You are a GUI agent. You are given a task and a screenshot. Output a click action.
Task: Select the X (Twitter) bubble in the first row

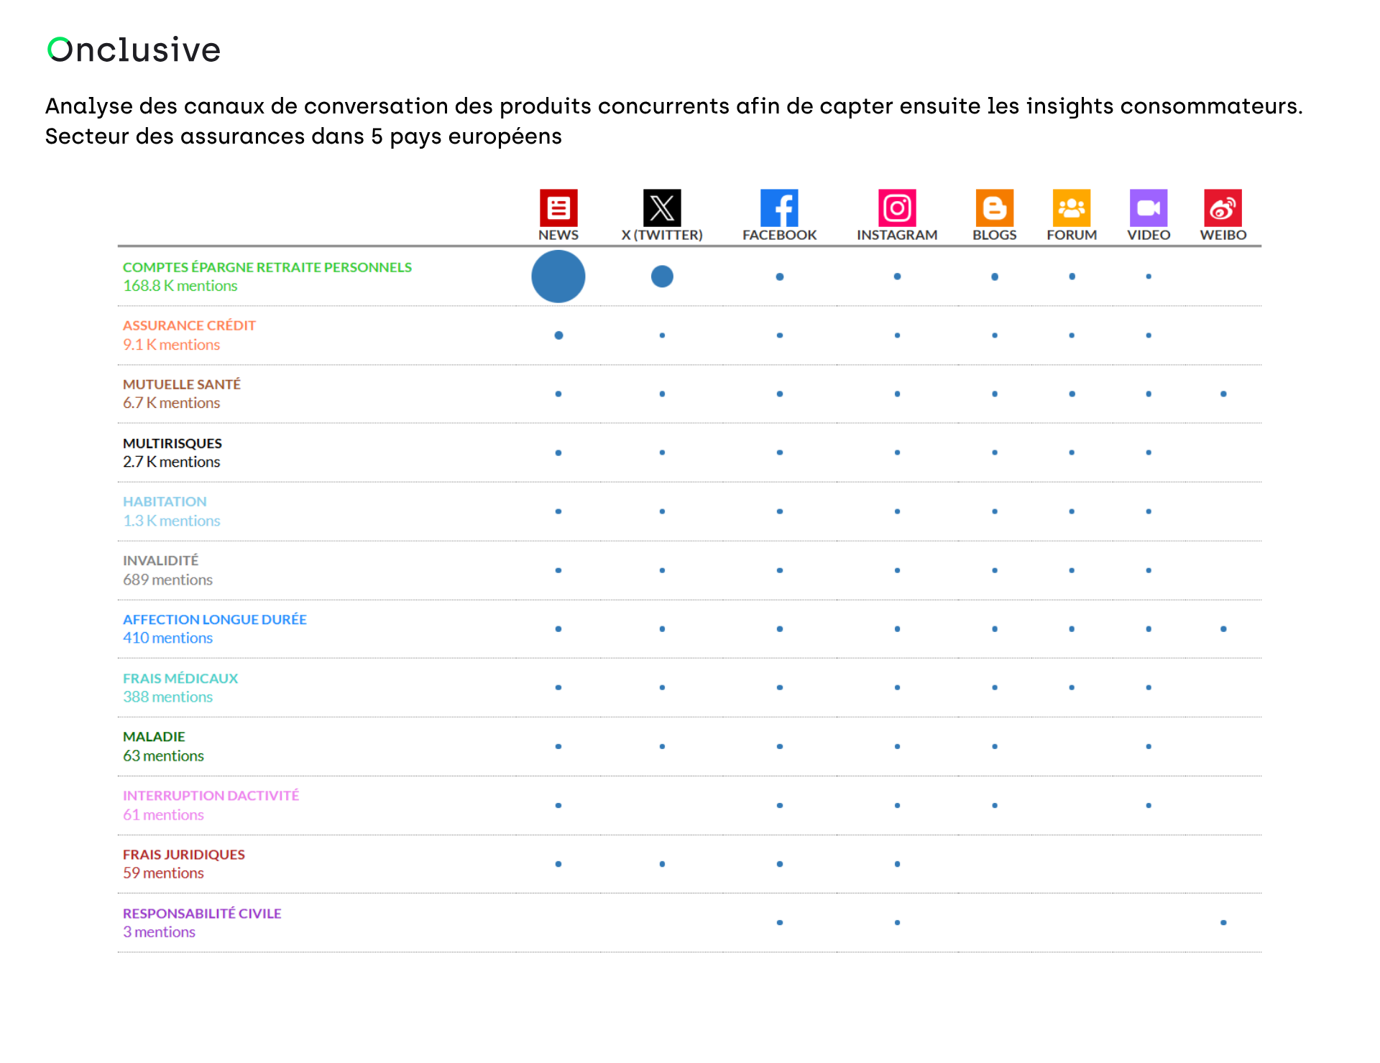662,276
